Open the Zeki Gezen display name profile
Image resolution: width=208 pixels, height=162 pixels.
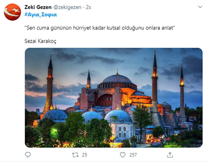(38, 7)
